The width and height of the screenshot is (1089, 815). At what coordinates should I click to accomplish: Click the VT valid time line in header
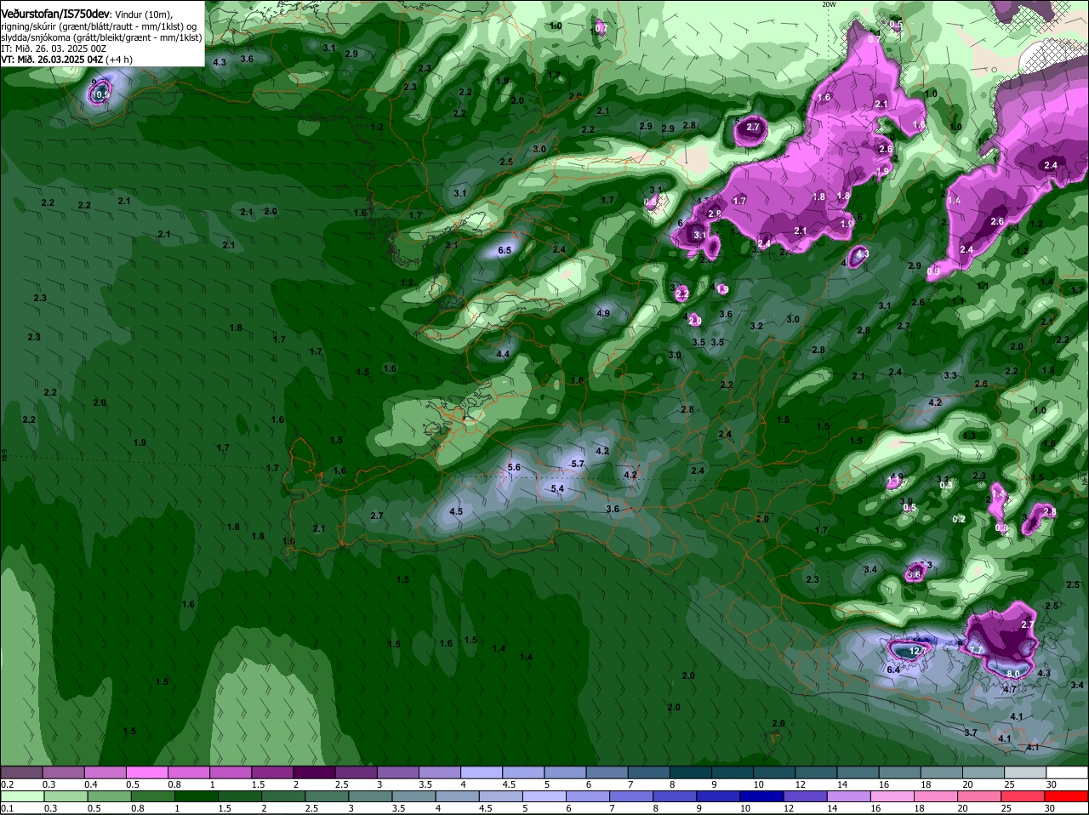click(66, 60)
